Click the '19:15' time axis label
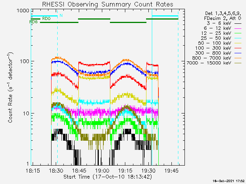Viewport: 246px width, 184px height. click(x=125, y=171)
